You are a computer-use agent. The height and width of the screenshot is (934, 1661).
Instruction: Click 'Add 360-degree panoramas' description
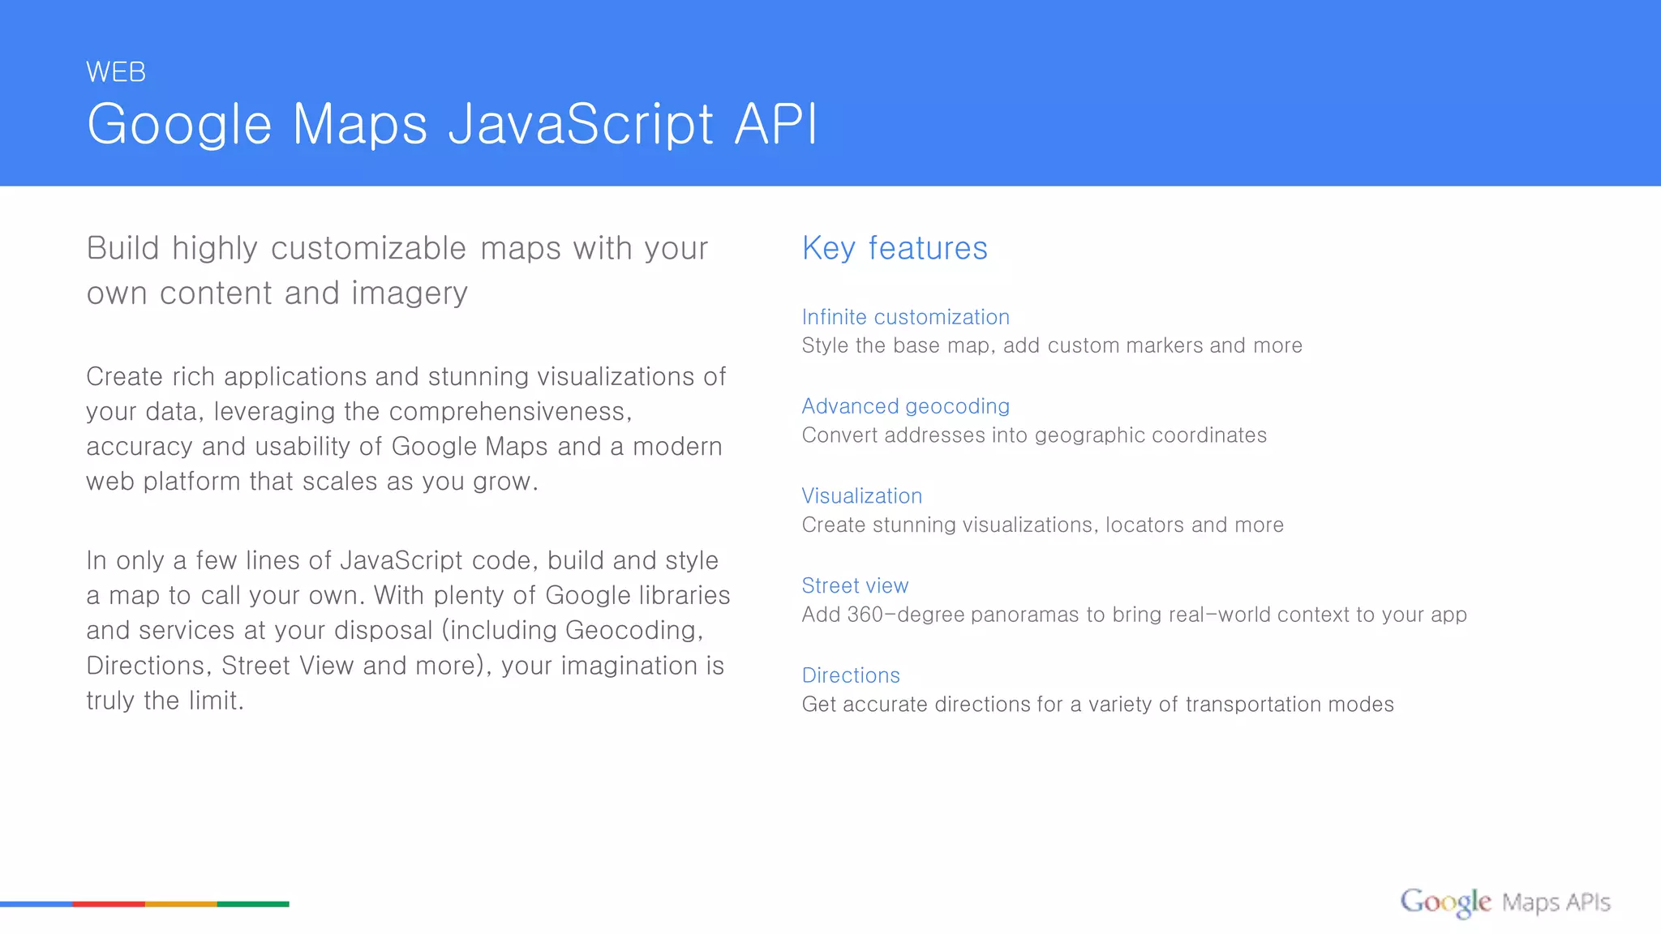pos(1135,615)
